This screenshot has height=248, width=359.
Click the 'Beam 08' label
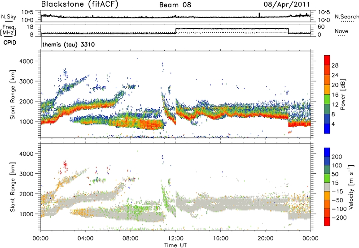(175, 5)
